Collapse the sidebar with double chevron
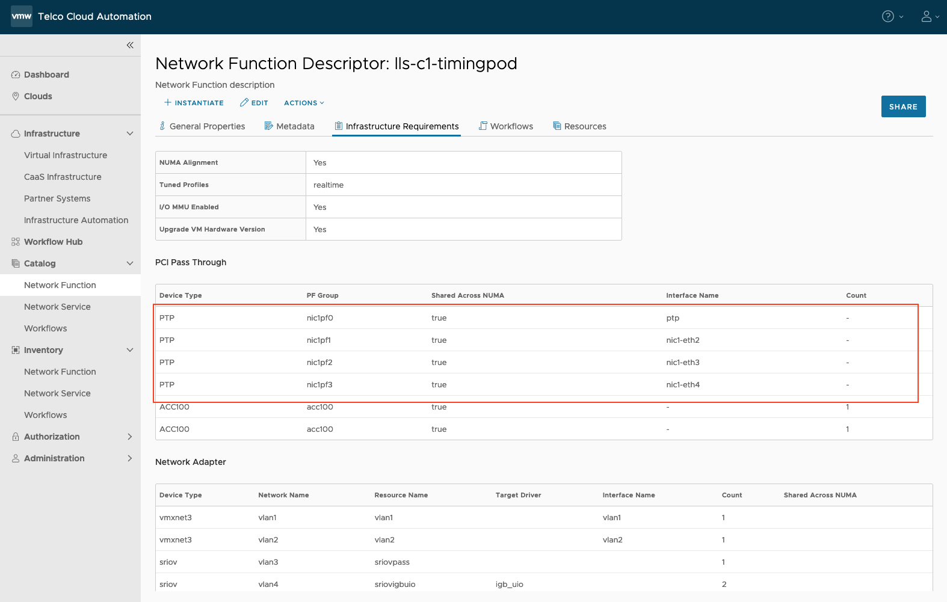This screenshot has width=947, height=602. [x=130, y=45]
